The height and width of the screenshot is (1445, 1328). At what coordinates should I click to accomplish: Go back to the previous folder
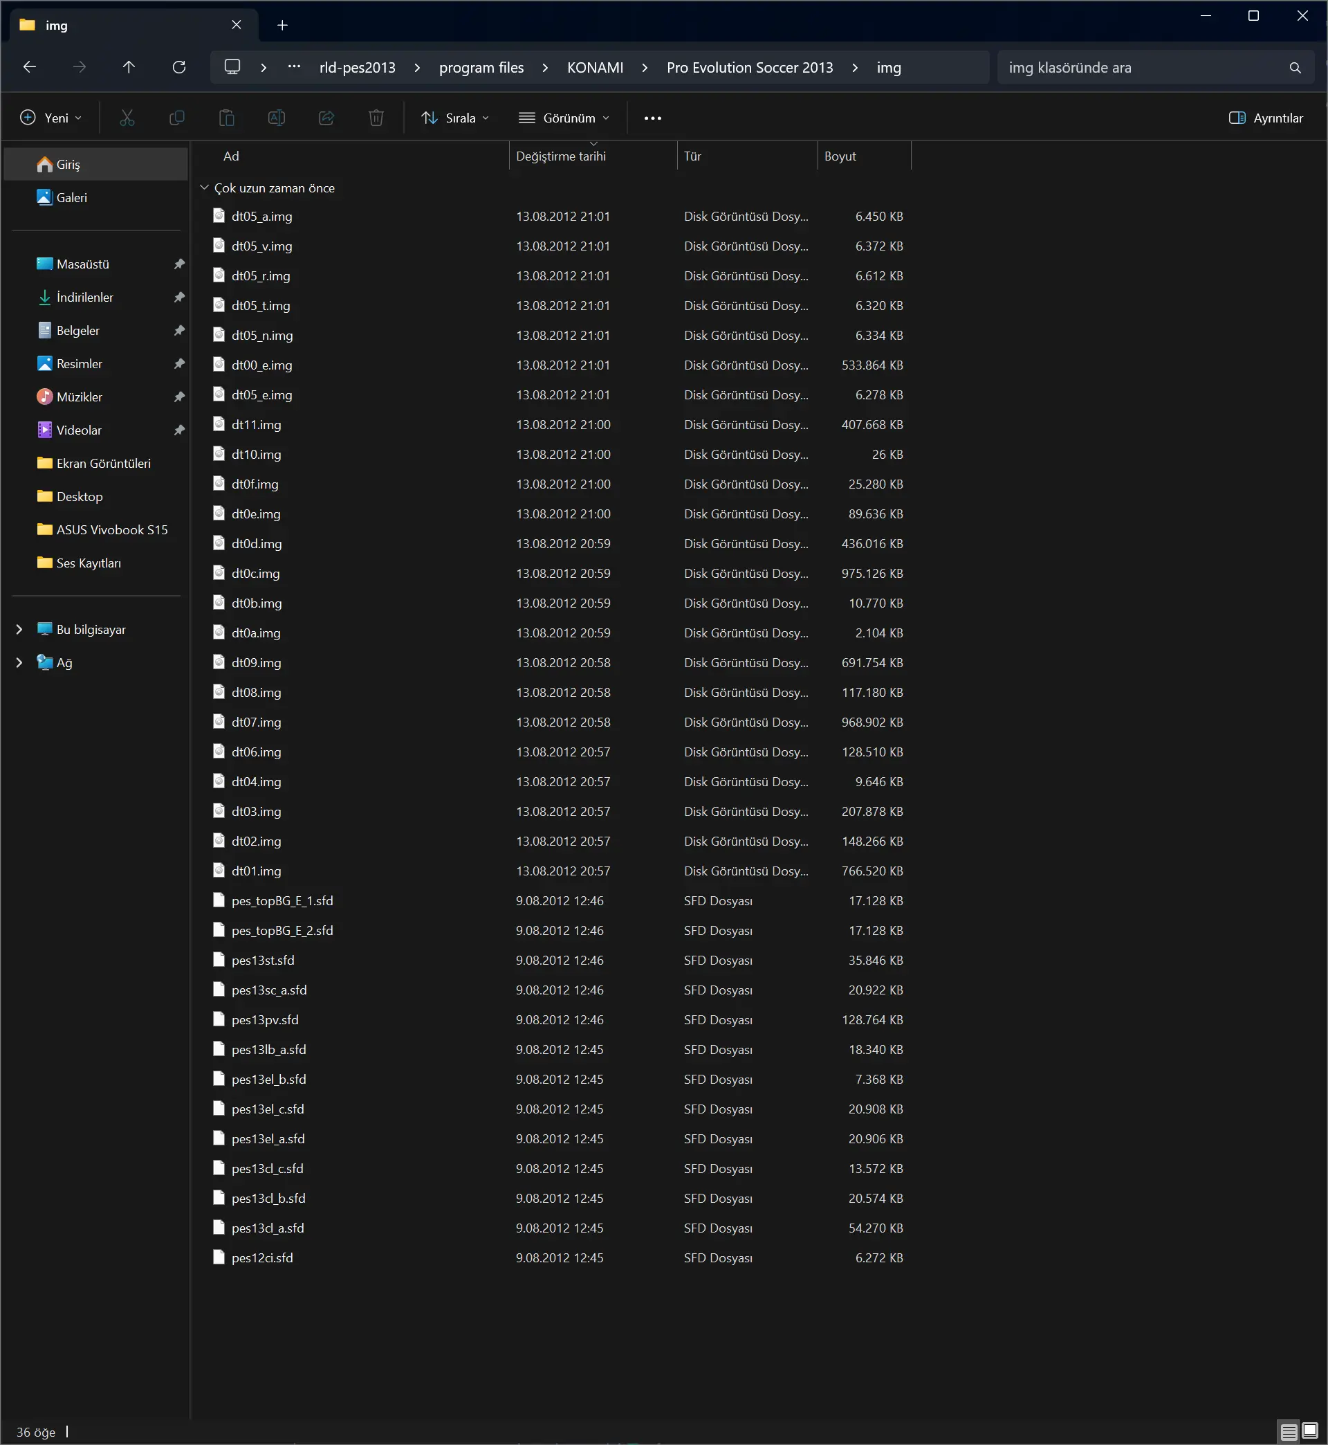(30, 67)
